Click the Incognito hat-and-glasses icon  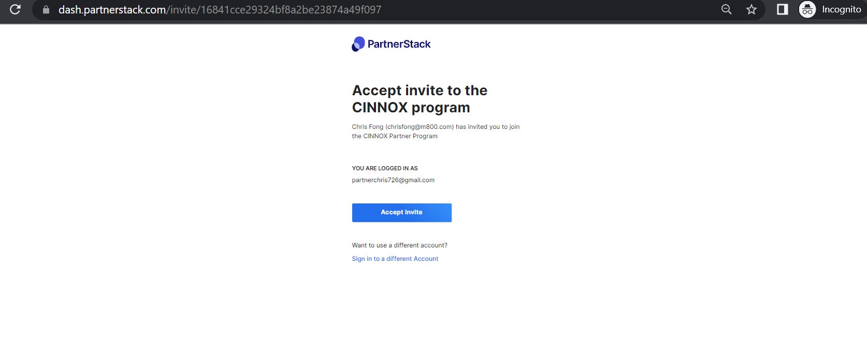[x=807, y=9]
